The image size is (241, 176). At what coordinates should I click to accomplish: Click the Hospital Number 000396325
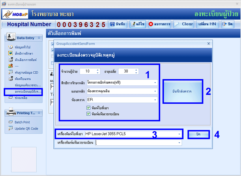point(81,25)
